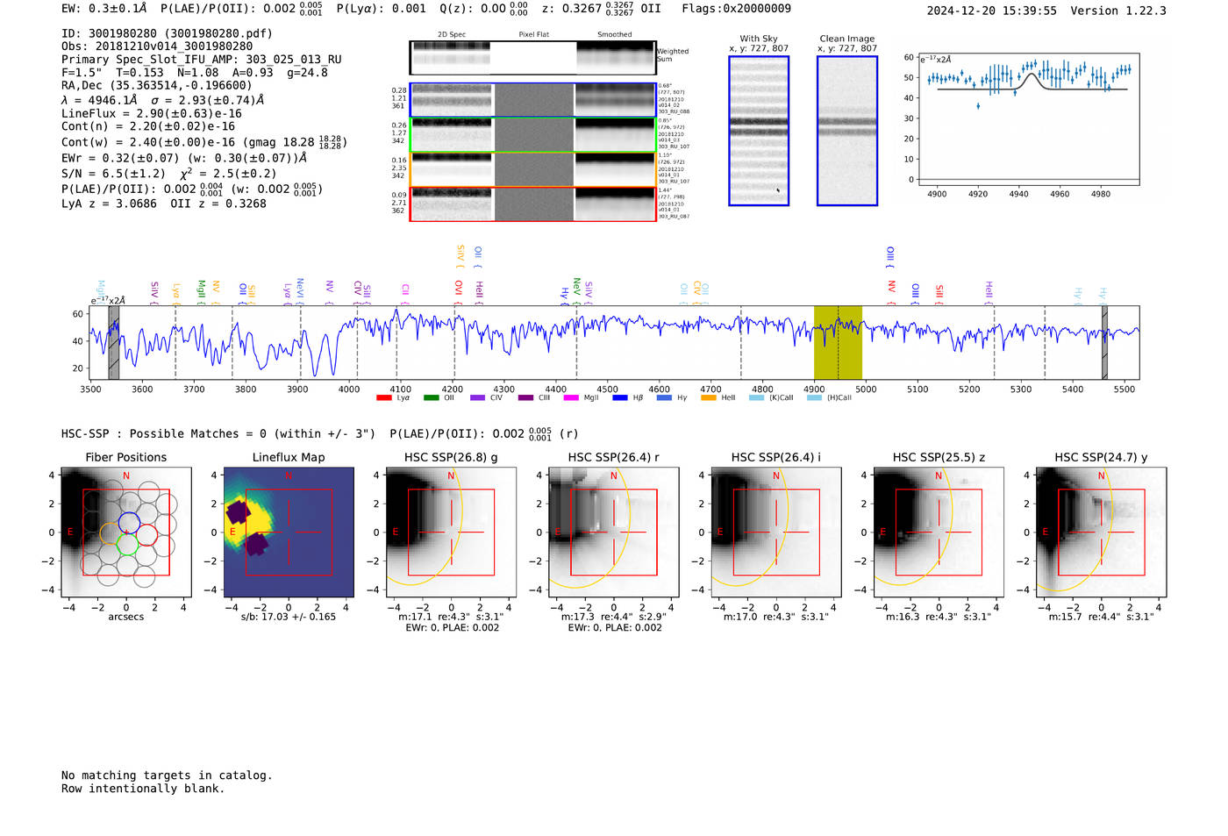Click the emission line fit plot
Viewport: 1228px width, 836px height.
click(1028, 119)
